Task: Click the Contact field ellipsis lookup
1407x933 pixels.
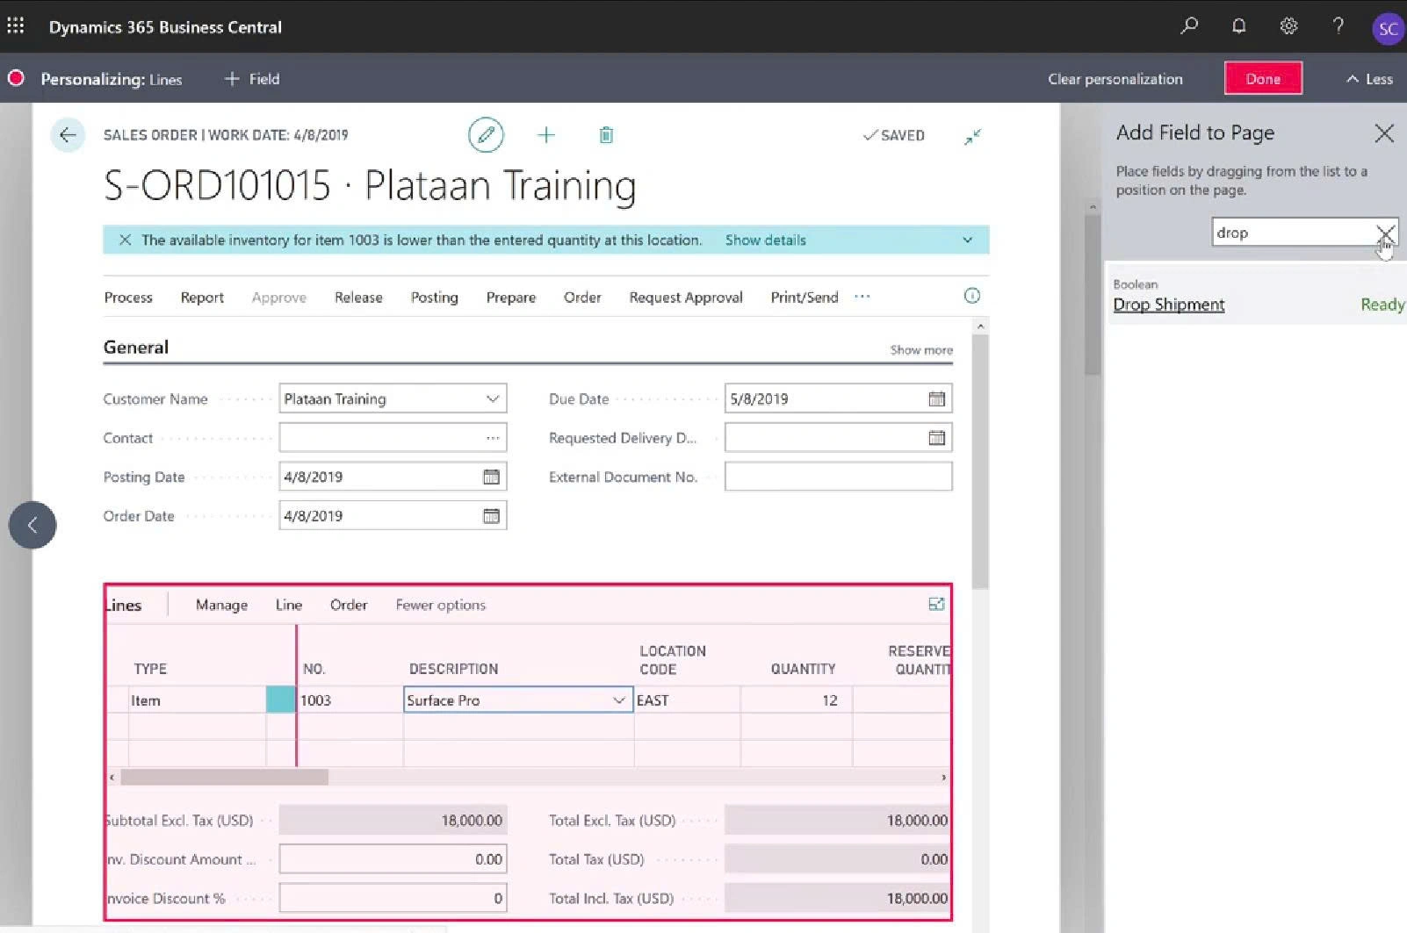Action: click(493, 438)
